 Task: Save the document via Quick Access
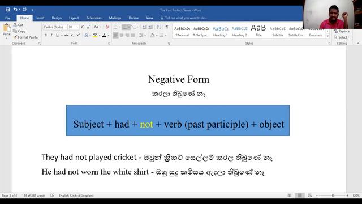[x=7, y=10]
